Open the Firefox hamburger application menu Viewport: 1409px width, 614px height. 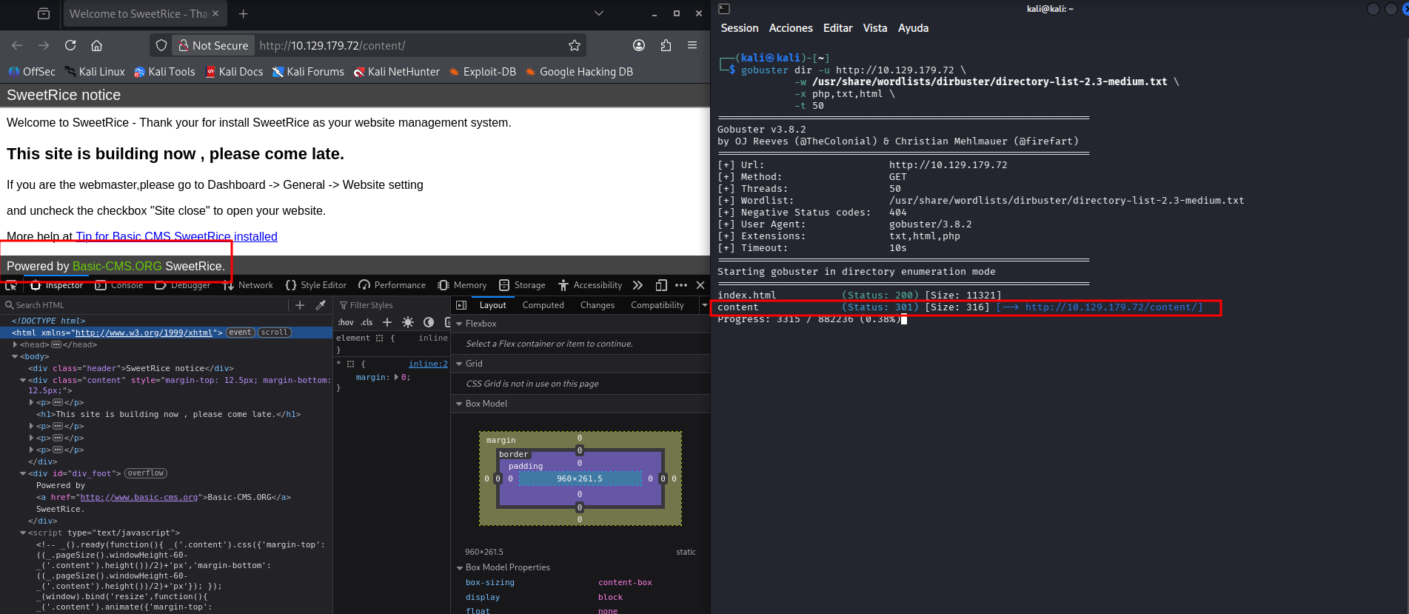tap(692, 45)
